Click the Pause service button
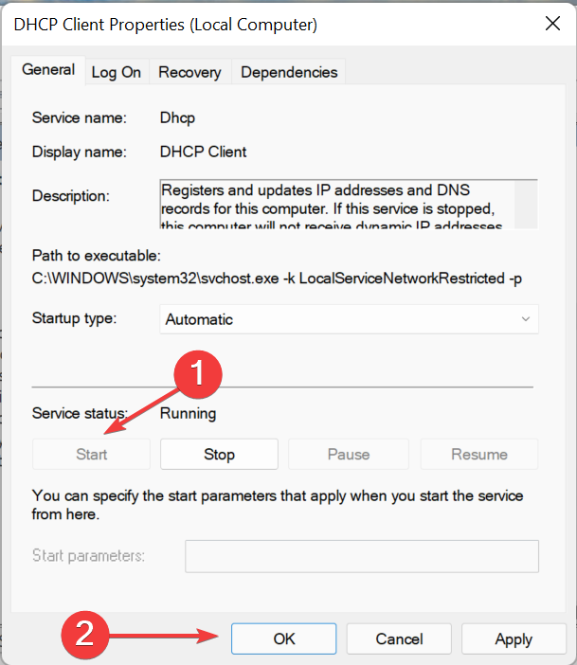 tap(348, 454)
